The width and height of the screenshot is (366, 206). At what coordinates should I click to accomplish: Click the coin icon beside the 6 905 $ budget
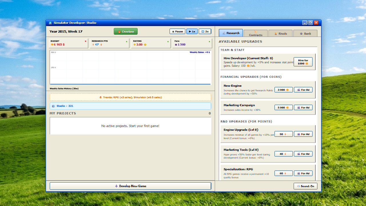[52, 45]
